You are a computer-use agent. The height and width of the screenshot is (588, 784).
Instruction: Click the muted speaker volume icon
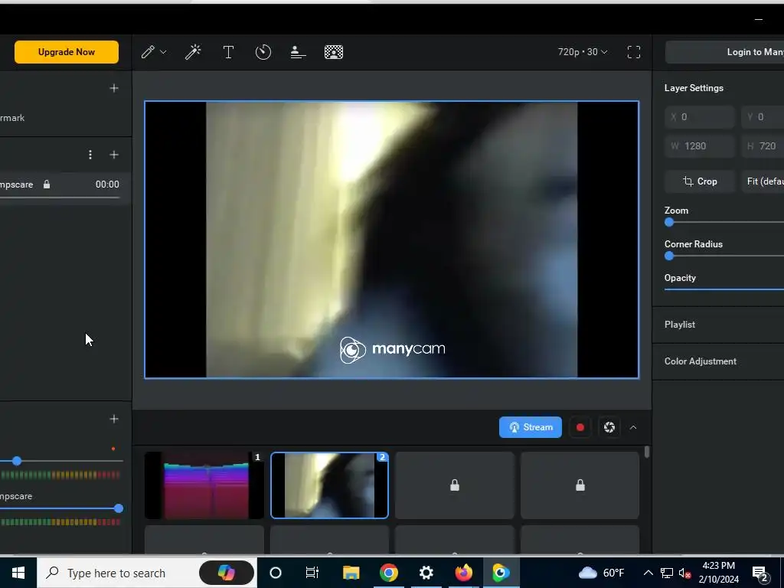684,573
